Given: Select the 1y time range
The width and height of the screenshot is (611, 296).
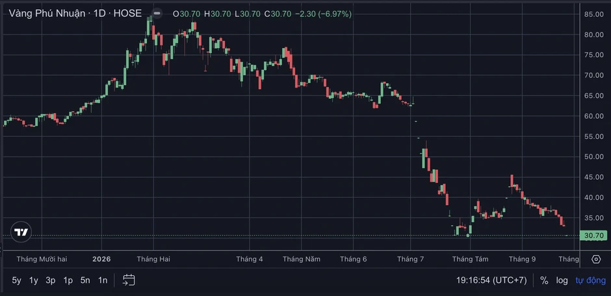Looking at the screenshot, I should 34,280.
